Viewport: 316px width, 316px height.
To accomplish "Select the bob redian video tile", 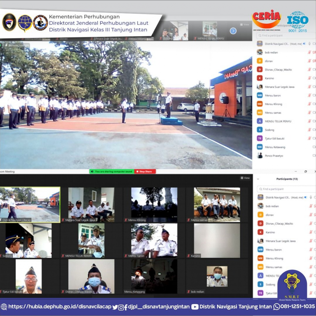I will pyautogui.click(x=217, y=276).
